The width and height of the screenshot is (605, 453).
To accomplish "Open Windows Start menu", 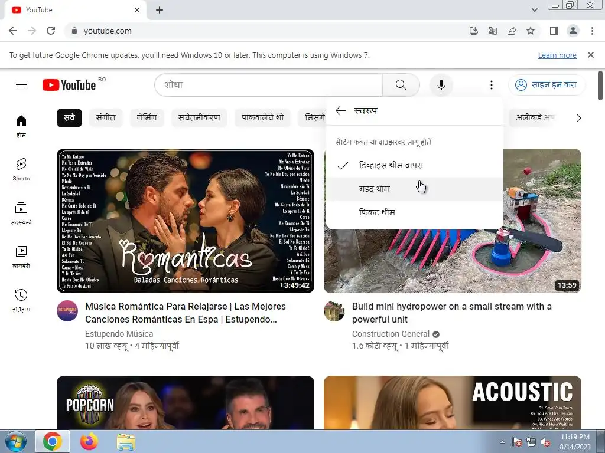I will [15, 442].
